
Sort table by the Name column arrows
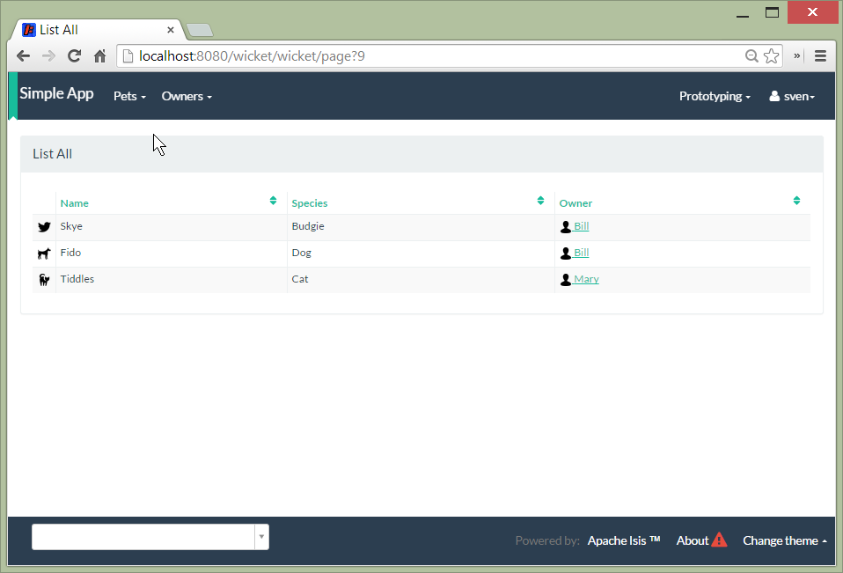[x=273, y=201]
